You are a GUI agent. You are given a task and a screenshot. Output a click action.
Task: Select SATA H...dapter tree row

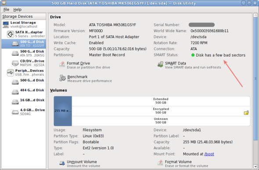(24, 34)
